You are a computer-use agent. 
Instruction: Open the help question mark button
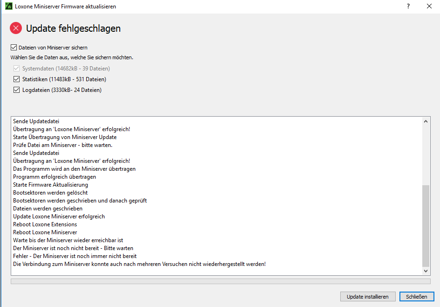[x=408, y=6]
